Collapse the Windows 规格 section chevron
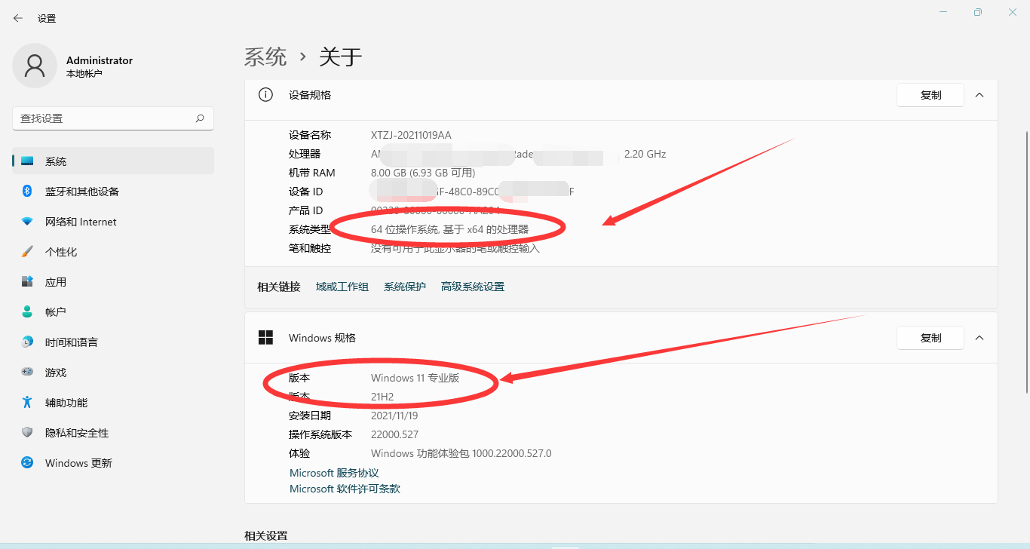1030x549 pixels. pyautogui.click(x=979, y=338)
